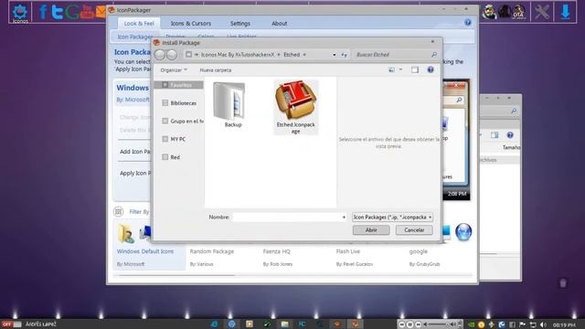Screen dimensions: 585x329
Task: Click the volume speaker tray icon
Action: 543,325
